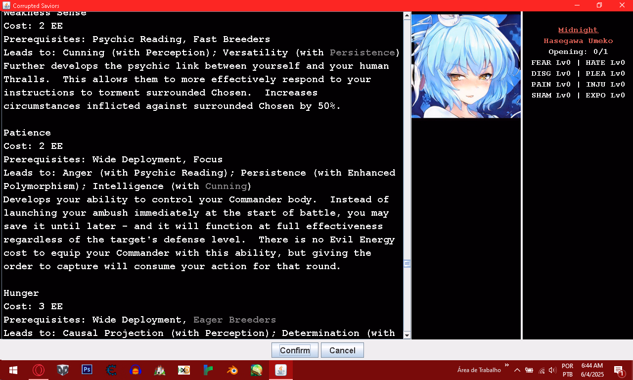
Task: Click 'Cost: 3 EE' under Hunger
Action: pyautogui.click(x=33, y=306)
